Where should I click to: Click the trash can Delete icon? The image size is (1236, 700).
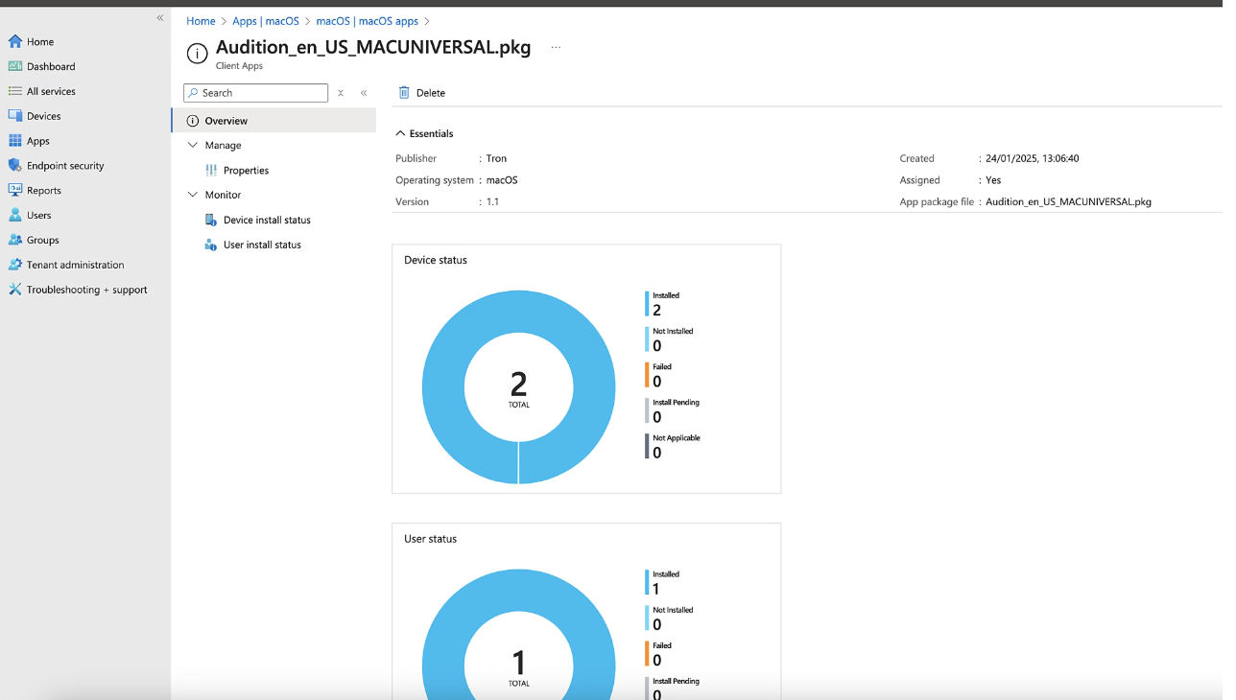pyautogui.click(x=404, y=93)
